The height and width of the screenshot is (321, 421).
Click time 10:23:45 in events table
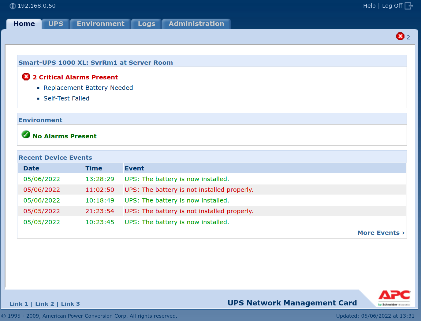pos(100,222)
